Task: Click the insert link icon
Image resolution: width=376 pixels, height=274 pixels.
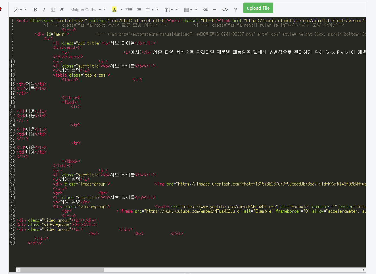Action: point(206,10)
